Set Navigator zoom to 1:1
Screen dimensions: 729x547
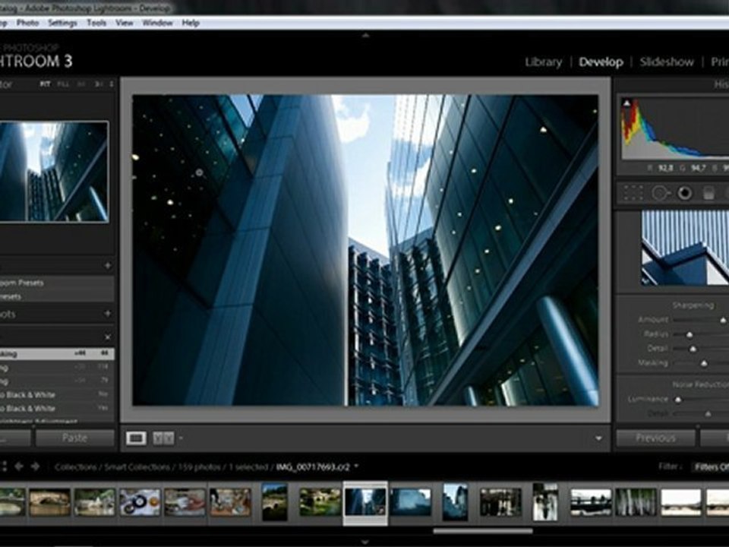tap(81, 84)
